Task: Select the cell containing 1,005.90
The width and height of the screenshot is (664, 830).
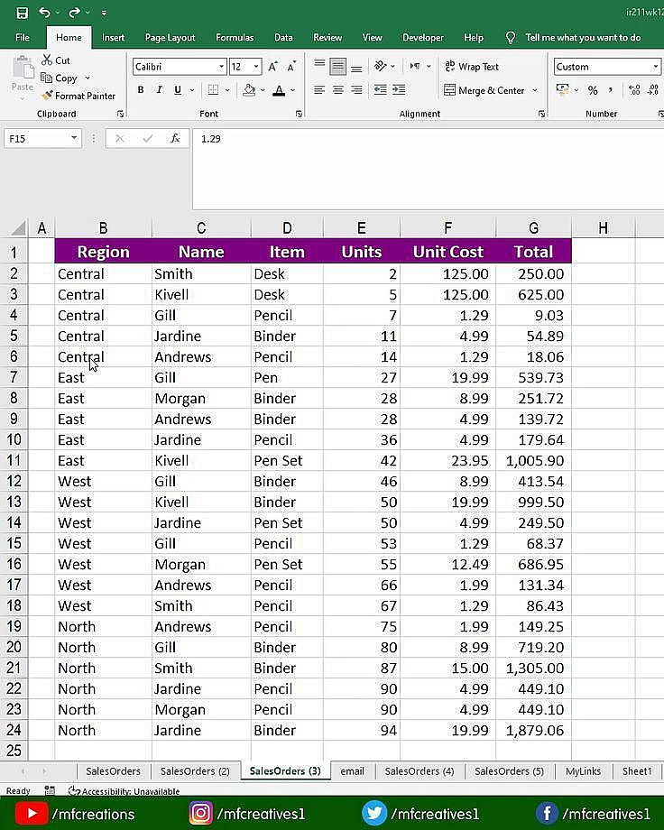Action: [534, 460]
